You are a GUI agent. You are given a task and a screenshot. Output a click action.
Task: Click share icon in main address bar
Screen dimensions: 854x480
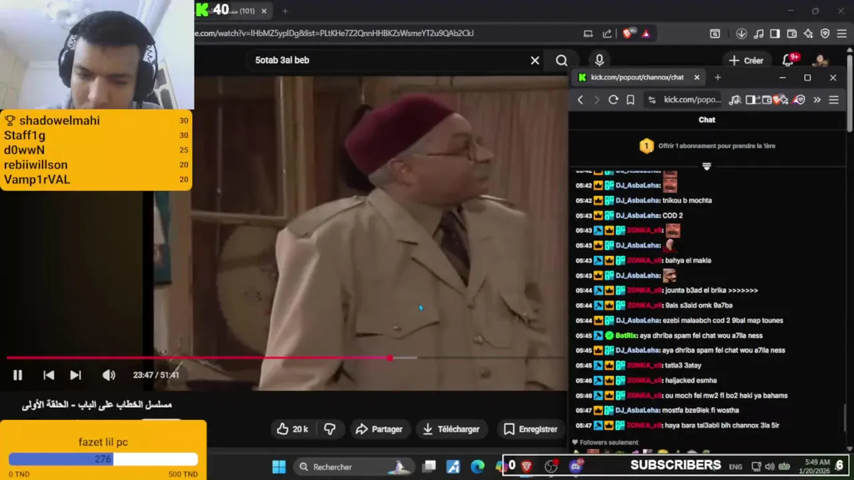606,33
